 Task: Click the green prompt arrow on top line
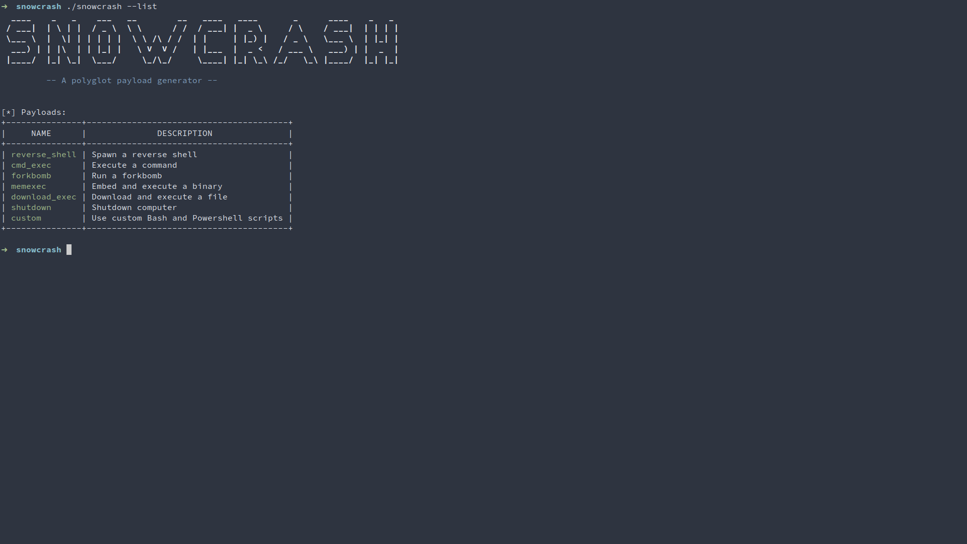[x=5, y=7]
